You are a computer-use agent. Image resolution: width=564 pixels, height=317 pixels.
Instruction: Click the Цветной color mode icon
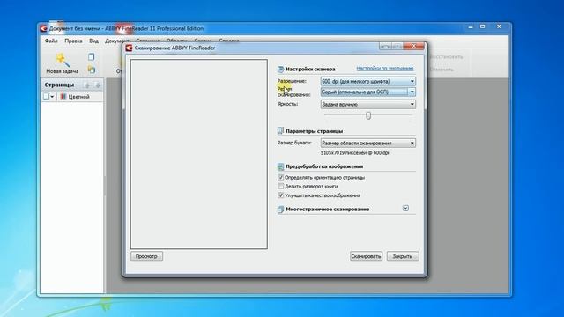point(63,96)
